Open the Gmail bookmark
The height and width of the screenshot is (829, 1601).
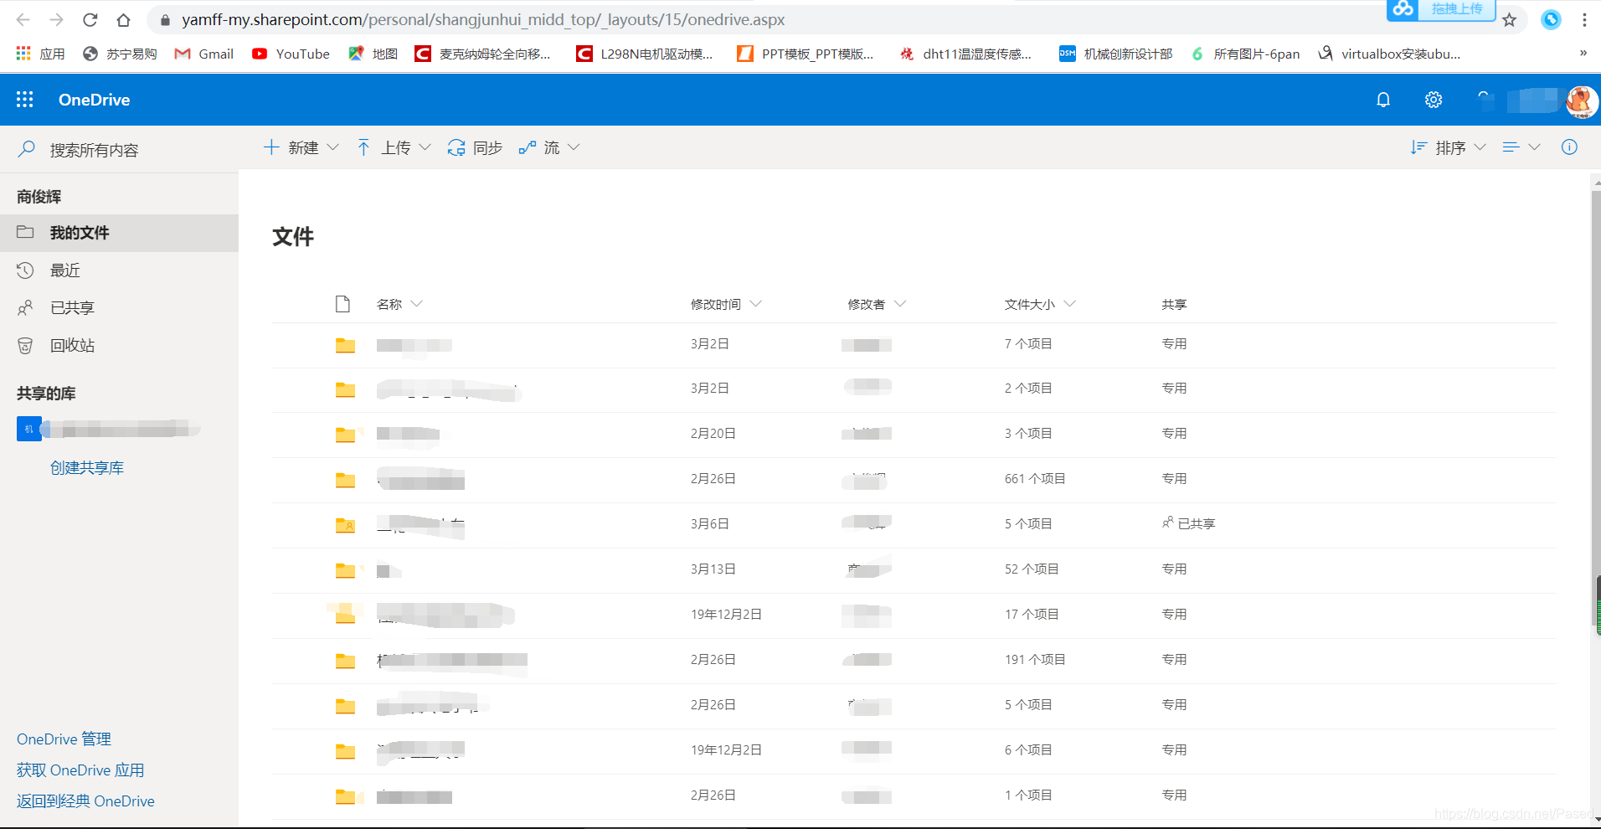203,54
